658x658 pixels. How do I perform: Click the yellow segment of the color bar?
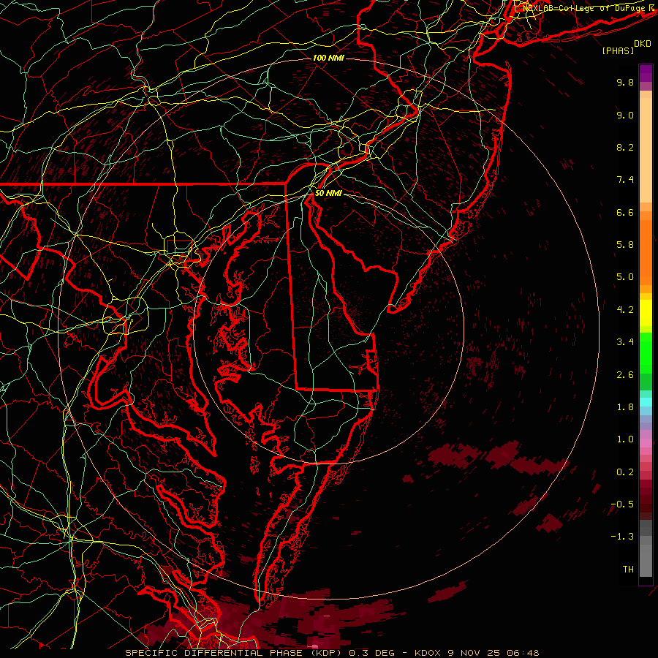coord(646,313)
